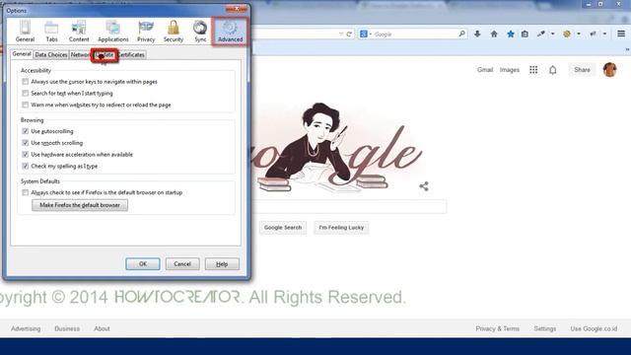Open Firefox downloads arrow icon
631x355 pixels.
click(477, 35)
